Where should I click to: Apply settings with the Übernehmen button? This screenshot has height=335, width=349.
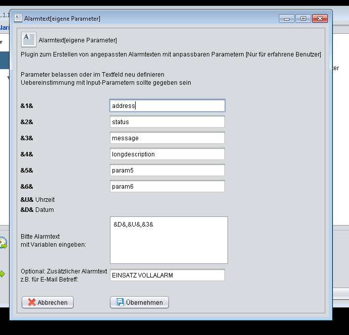(139, 302)
